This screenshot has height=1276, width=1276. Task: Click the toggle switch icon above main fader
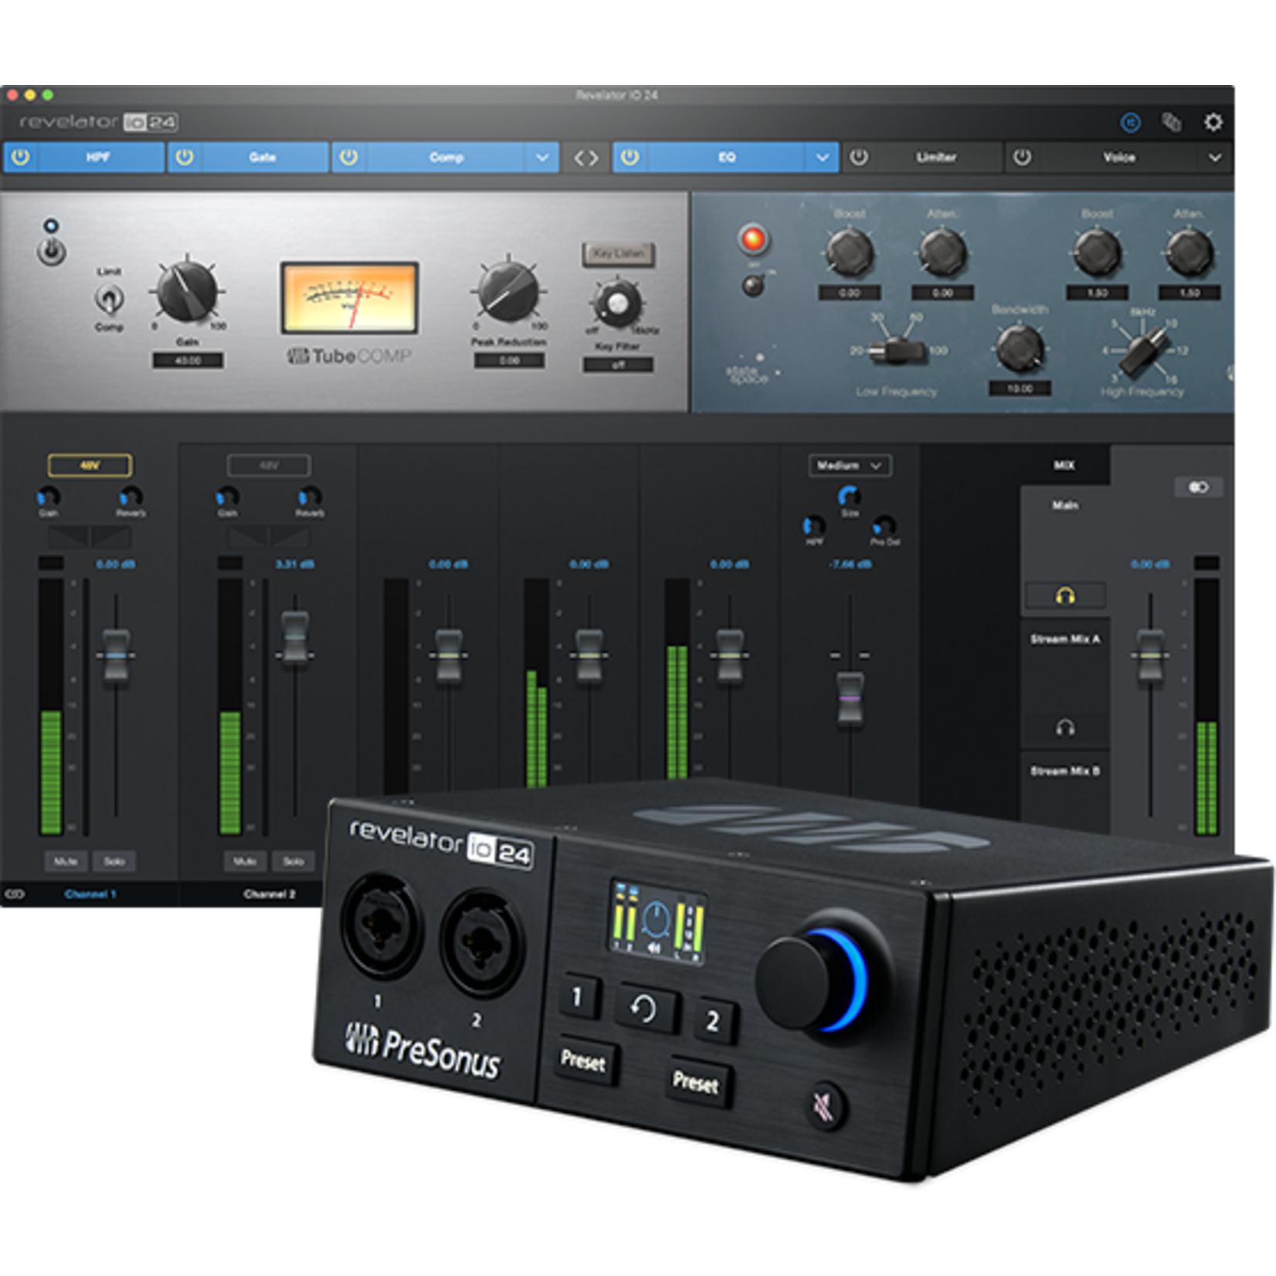[1199, 487]
